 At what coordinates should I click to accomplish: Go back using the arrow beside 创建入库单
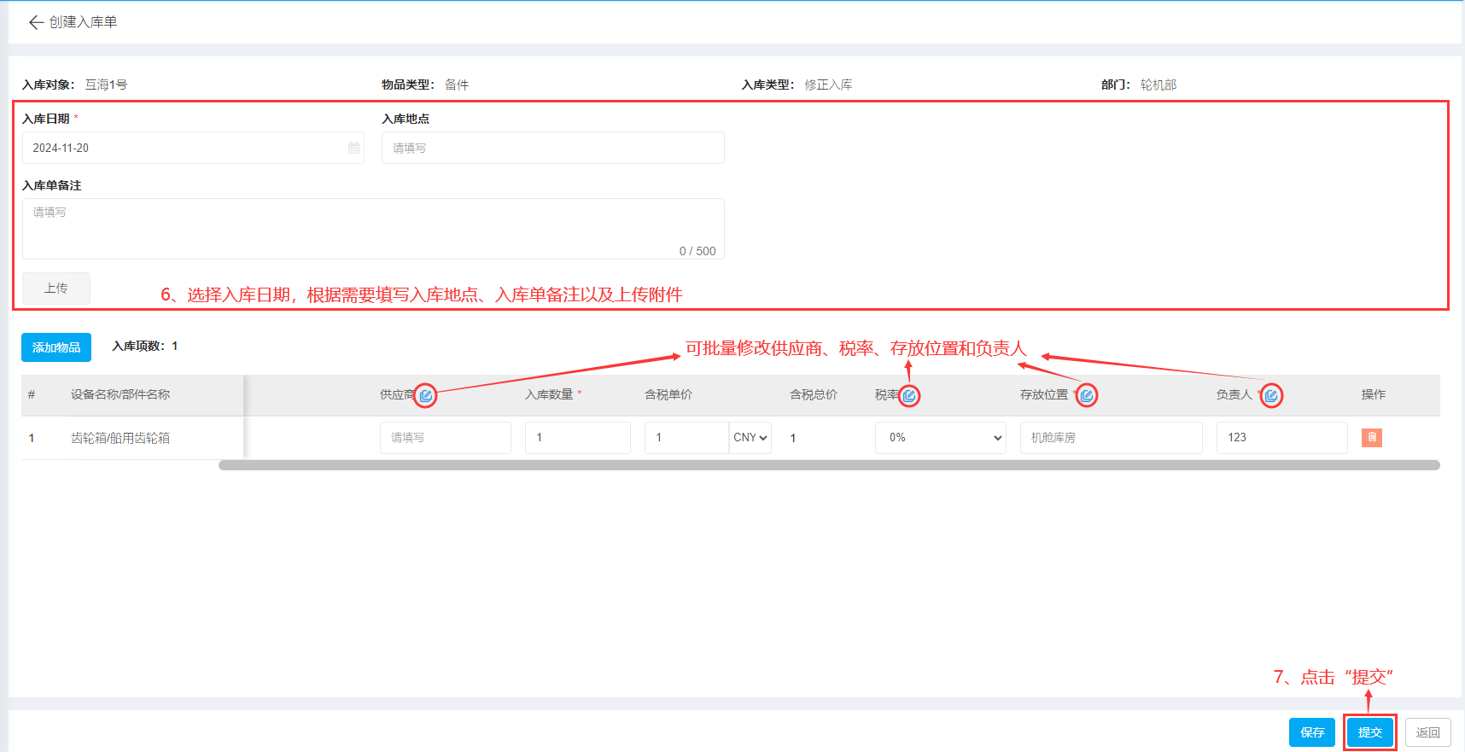36,22
